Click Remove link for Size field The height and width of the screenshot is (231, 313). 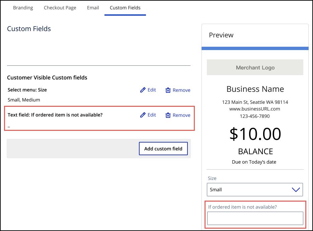(181, 90)
